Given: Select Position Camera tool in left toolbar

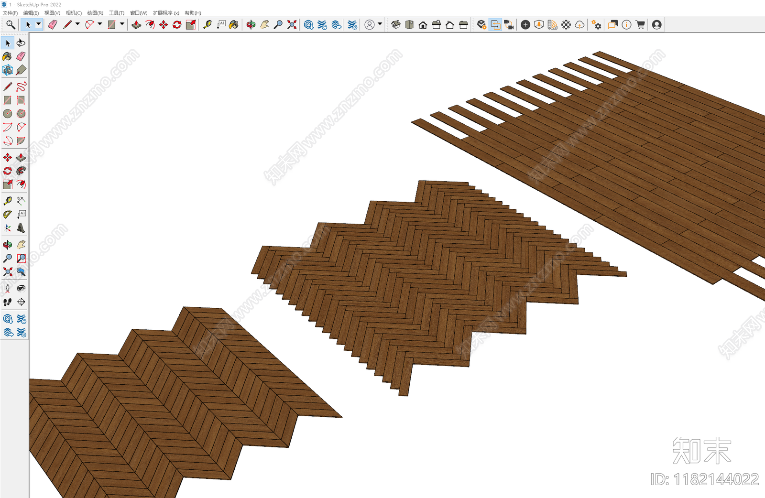Looking at the screenshot, I should [x=8, y=288].
